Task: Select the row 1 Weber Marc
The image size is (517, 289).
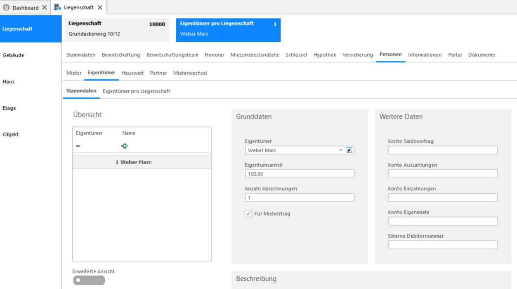Action: [142, 162]
